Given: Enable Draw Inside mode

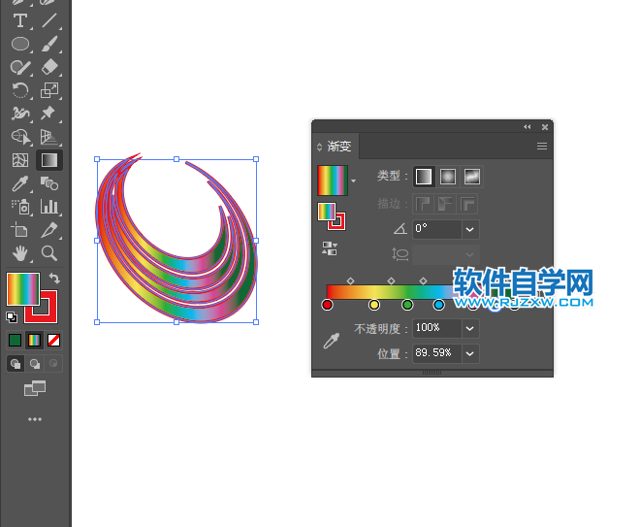Looking at the screenshot, I should tap(53, 364).
